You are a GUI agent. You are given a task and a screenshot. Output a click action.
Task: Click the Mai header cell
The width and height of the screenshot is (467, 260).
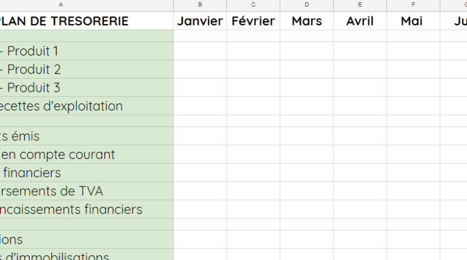coord(413,21)
